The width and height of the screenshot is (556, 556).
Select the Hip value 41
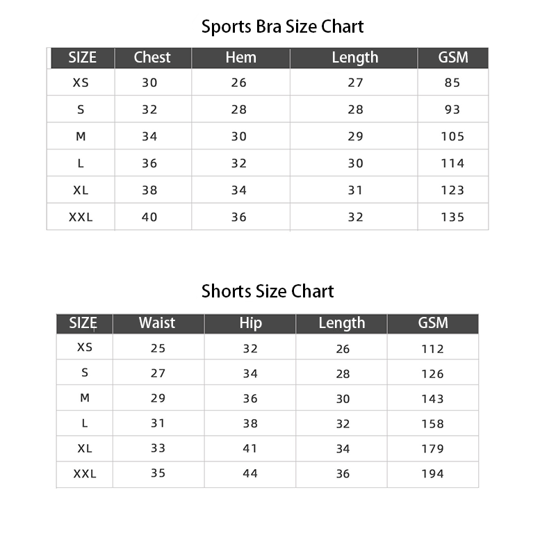coord(250,449)
